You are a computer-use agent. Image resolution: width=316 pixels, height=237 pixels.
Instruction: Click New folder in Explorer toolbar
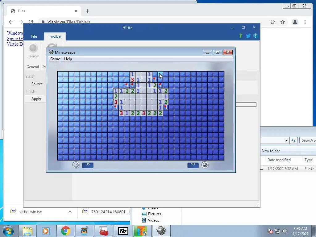(270, 151)
